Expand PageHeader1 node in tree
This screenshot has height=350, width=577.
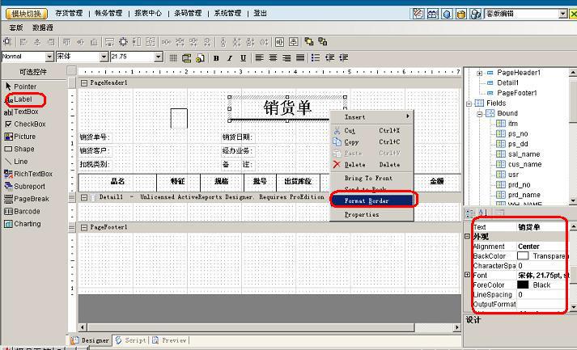479,73
